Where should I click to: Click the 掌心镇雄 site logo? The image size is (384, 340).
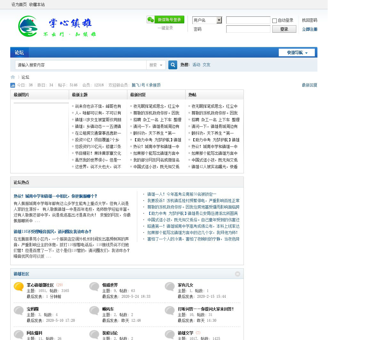pyautogui.click(x=57, y=27)
